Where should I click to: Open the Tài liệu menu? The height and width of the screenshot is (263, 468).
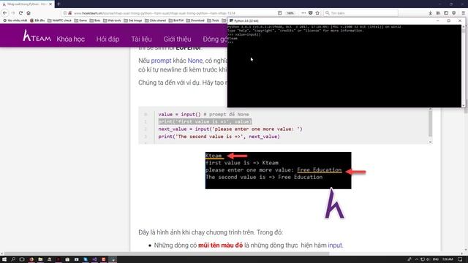(141, 39)
